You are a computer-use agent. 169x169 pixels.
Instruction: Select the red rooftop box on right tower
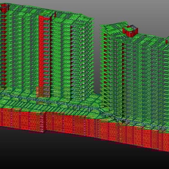point(130,32)
